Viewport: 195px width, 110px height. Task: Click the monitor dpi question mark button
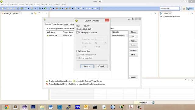pos(105,43)
